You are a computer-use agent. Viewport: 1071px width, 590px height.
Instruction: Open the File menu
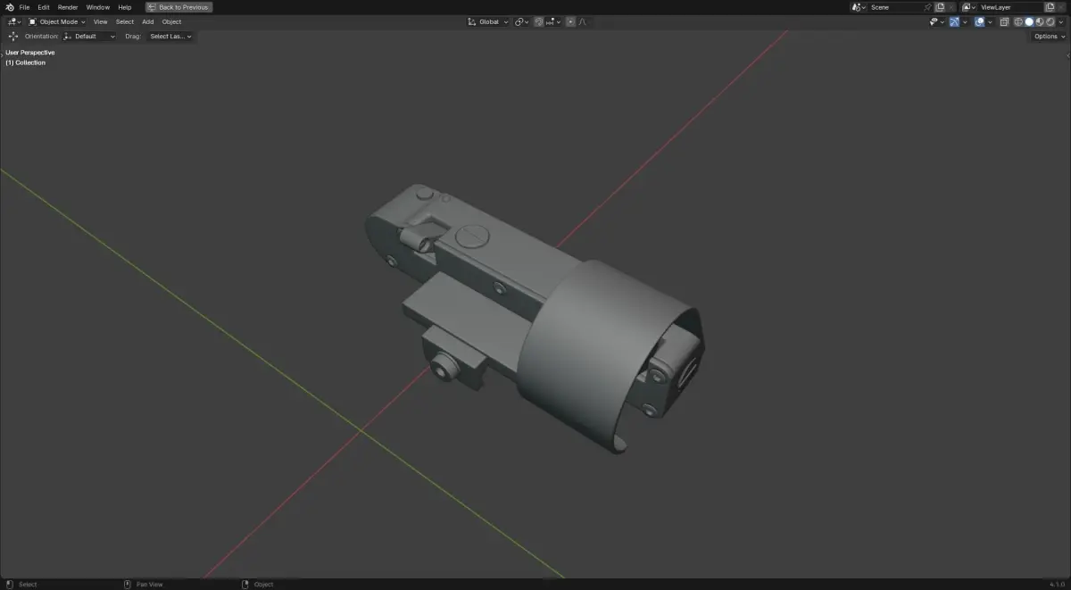tap(24, 7)
